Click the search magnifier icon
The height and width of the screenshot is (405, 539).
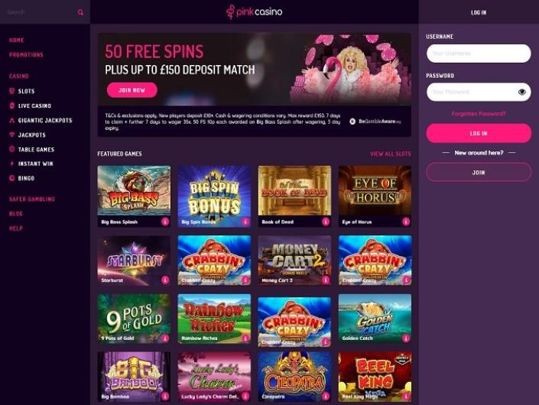tap(80, 12)
